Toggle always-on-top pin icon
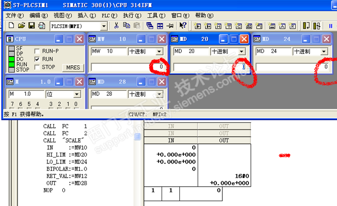Viewport: 337px width, 206px height. (x=170, y=26)
